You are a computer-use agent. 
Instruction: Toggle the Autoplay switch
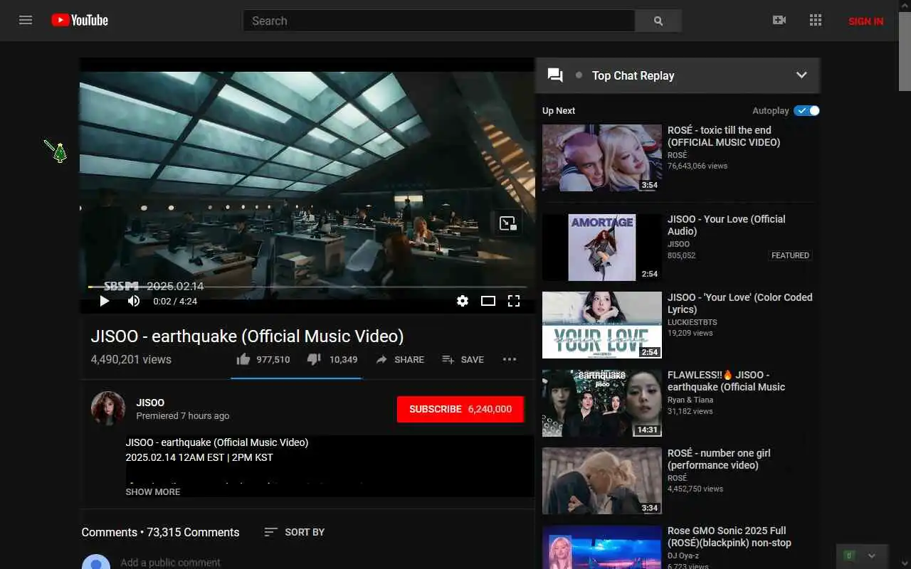click(807, 110)
